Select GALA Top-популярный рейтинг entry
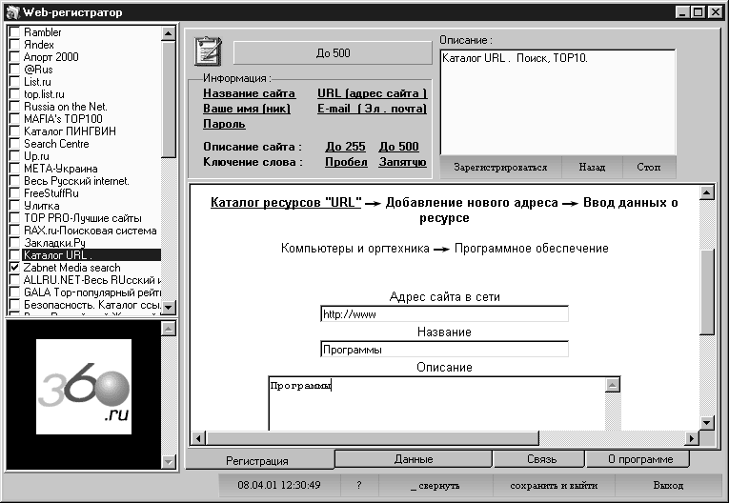The width and height of the screenshot is (729, 503). [x=92, y=292]
